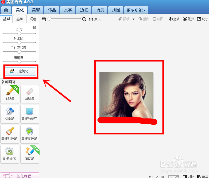This screenshot has height=178, width=209.
Task: Click the 各种画笔 section heading
Action: (8, 82)
